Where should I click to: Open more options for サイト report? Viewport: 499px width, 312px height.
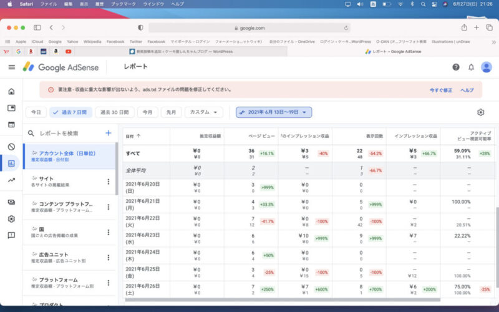click(x=108, y=182)
